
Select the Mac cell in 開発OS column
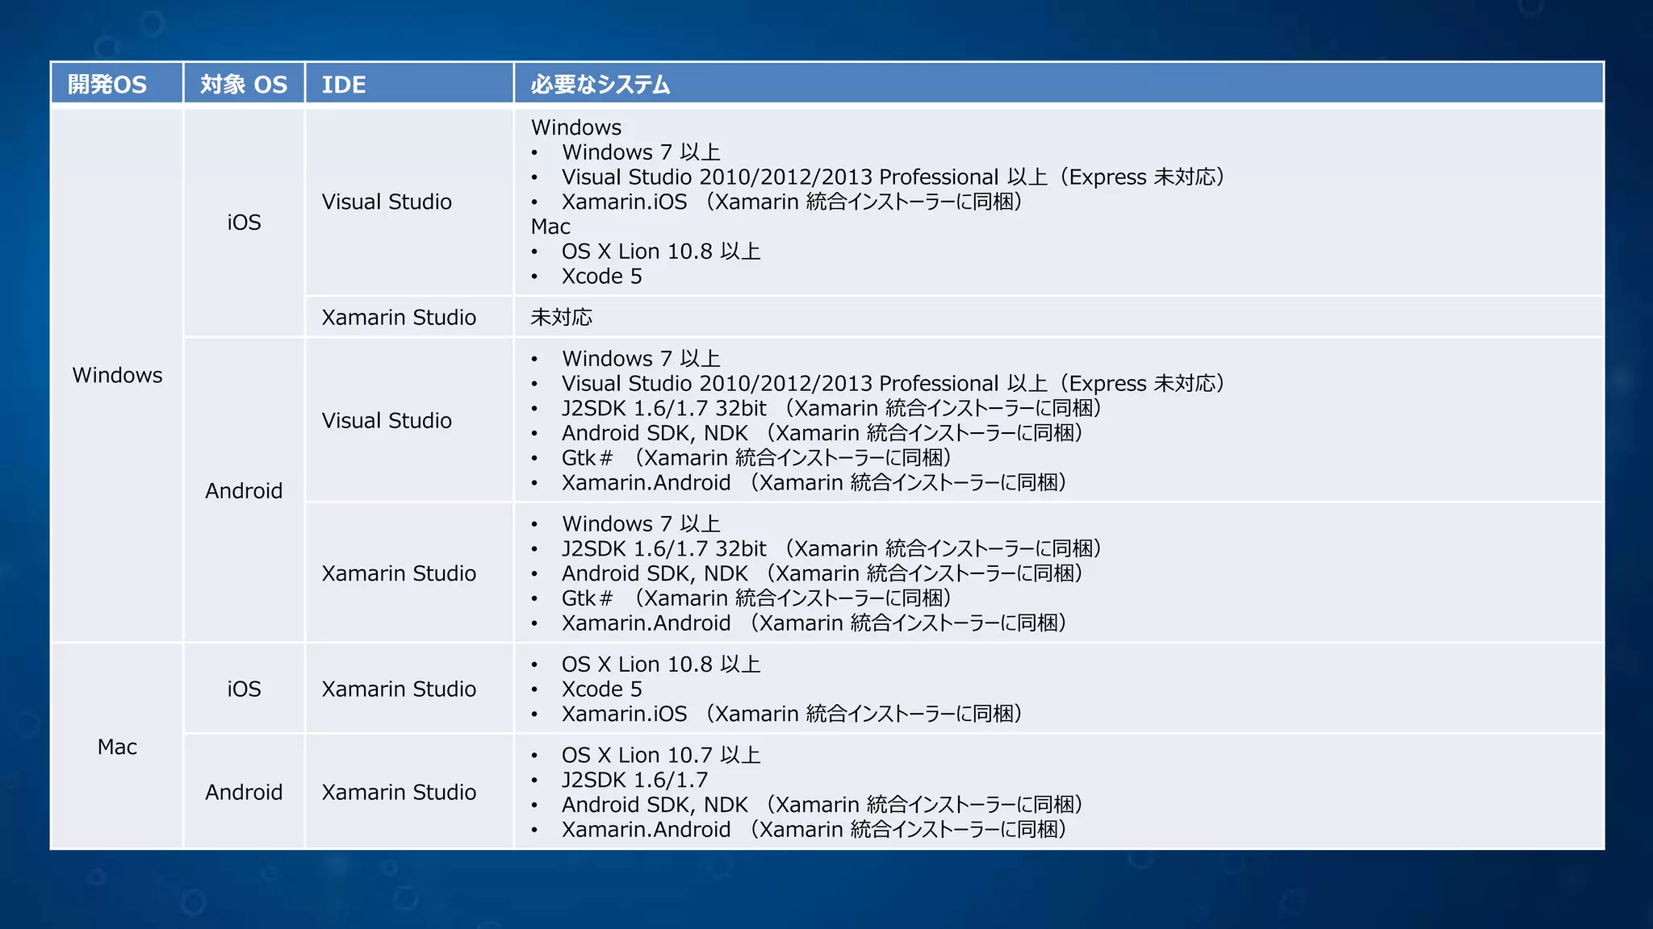pos(117,747)
